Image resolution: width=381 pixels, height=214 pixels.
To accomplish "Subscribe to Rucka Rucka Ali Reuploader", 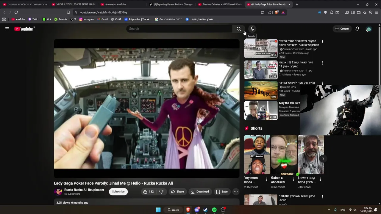I will [x=118, y=192].
